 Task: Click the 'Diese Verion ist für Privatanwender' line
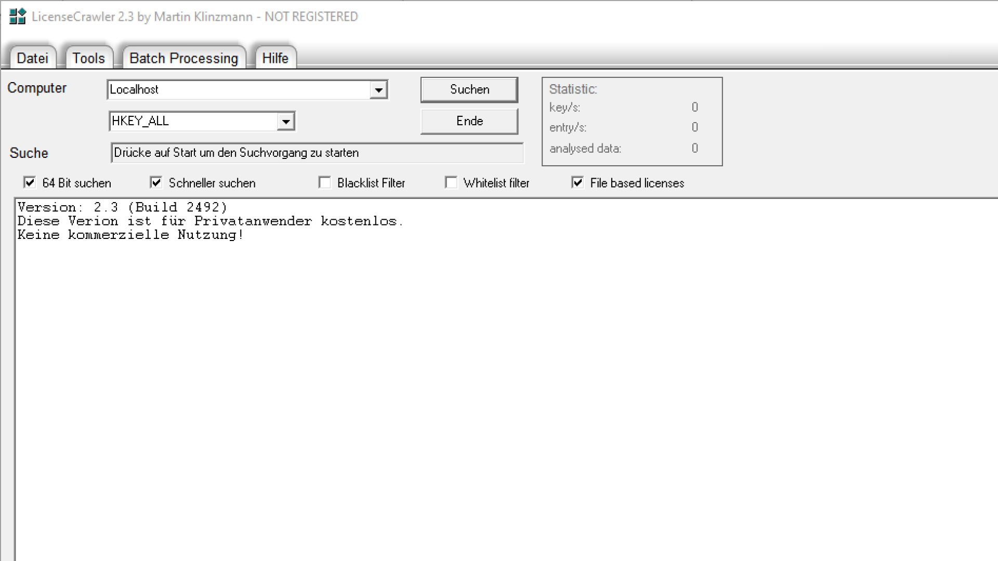pos(210,221)
